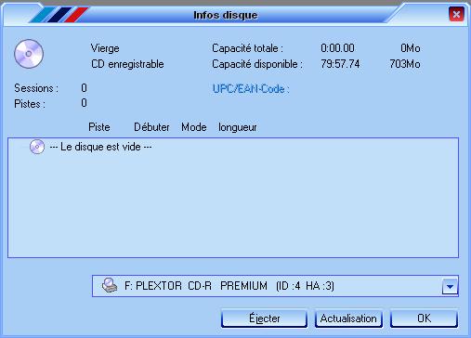The width and height of the screenshot is (471, 338).
Task: Select the 'Le disque est vide' entry
Action: tap(100, 147)
